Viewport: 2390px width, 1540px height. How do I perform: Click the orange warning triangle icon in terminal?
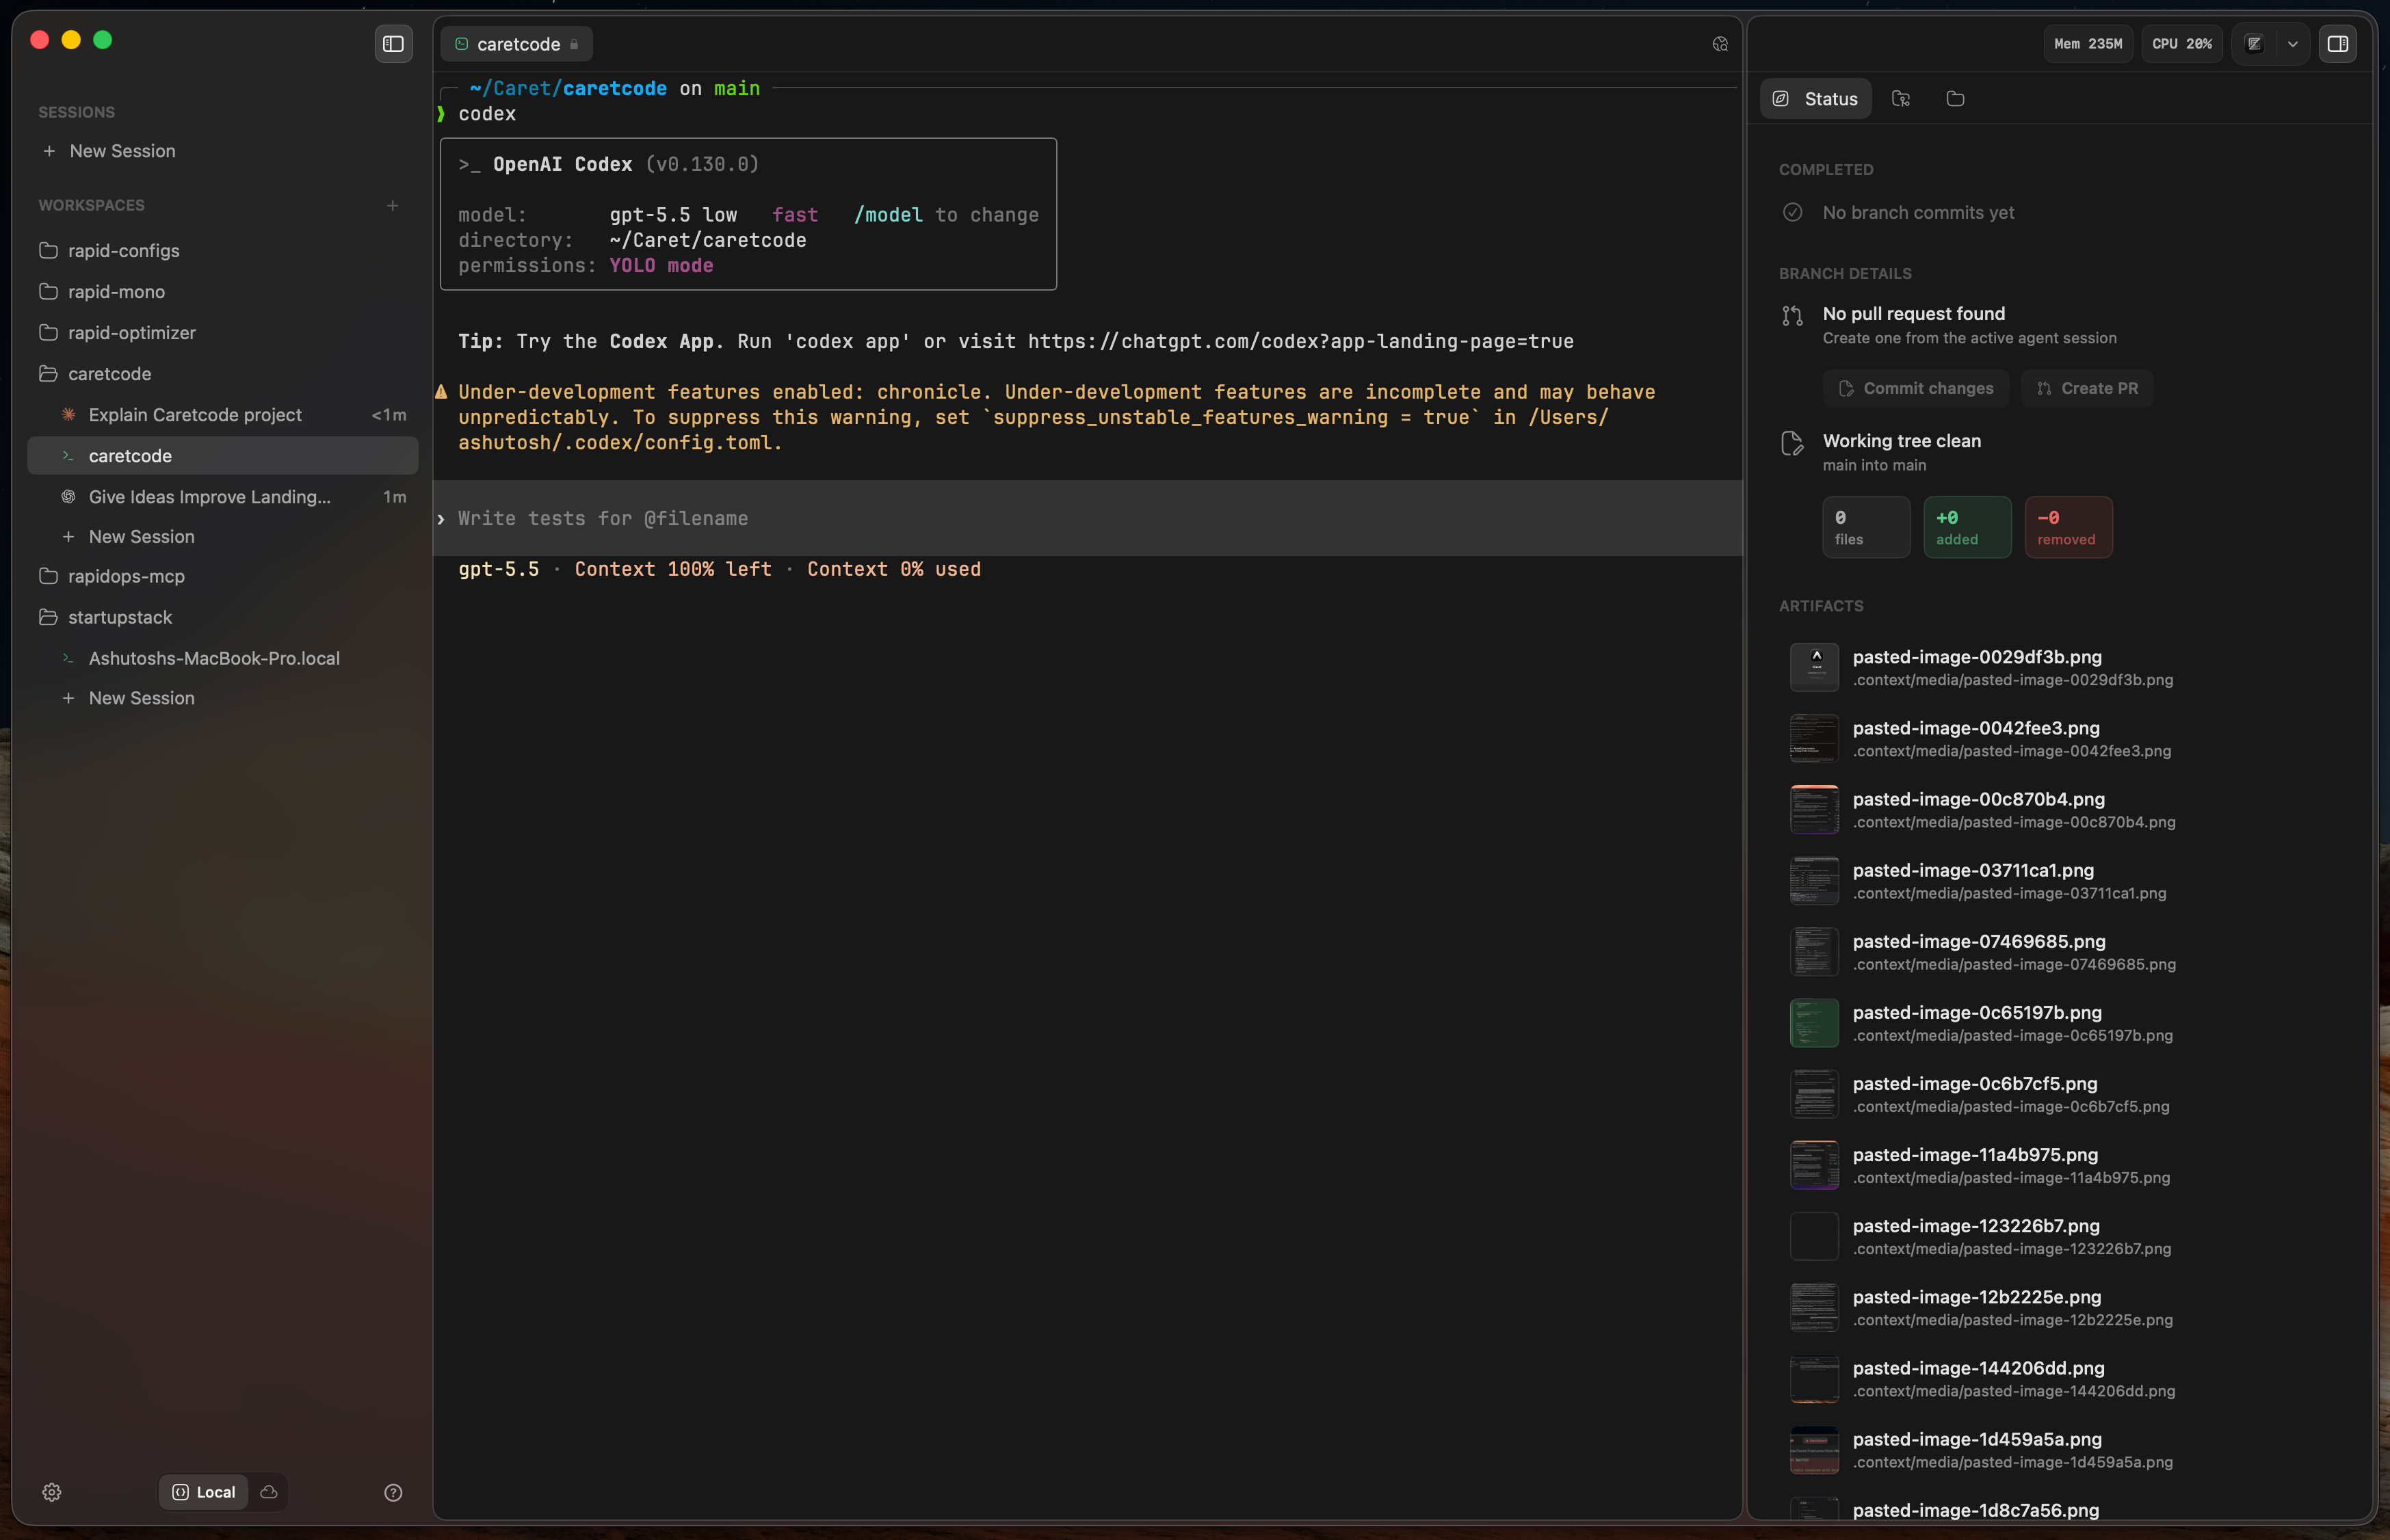tap(441, 392)
